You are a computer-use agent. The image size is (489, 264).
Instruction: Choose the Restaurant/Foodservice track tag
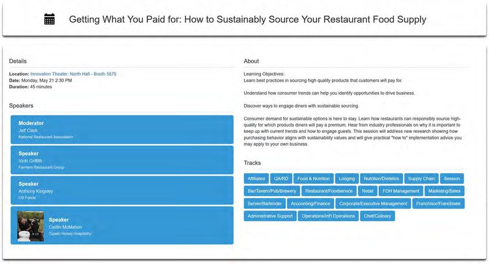click(329, 191)
